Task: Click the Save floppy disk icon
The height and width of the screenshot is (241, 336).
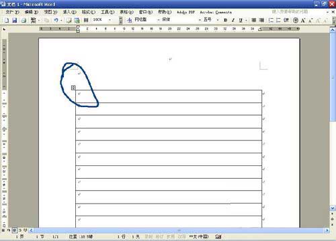Action: click(x=15, y=20)
